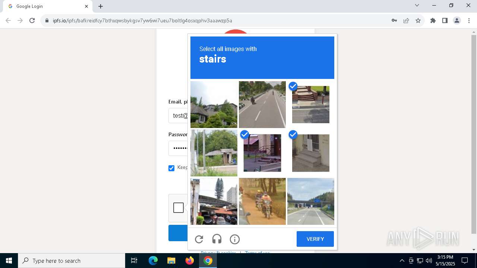
Task: Toggle the Keep me signed in checkbox
Action: point(171,168)
